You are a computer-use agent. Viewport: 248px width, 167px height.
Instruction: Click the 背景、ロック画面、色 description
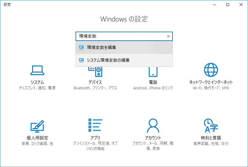coord(37,144)
